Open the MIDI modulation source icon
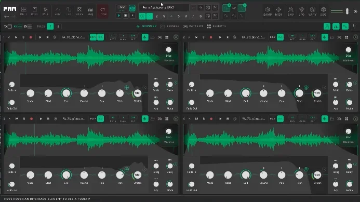This screenshot has height=202, width=360. coord(278,11)
